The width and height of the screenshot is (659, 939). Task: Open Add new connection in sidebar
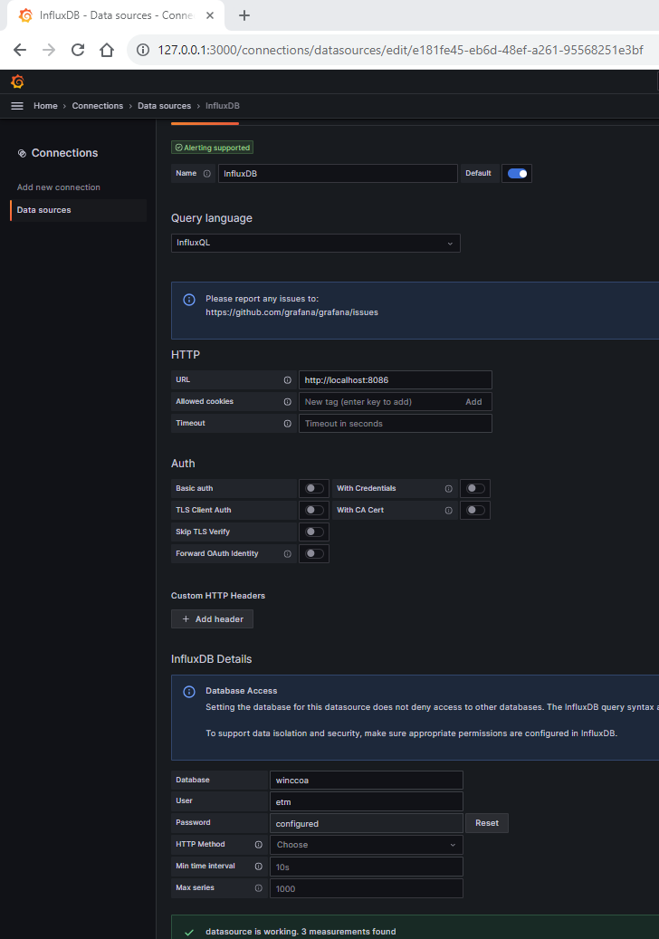click(59, 187)
